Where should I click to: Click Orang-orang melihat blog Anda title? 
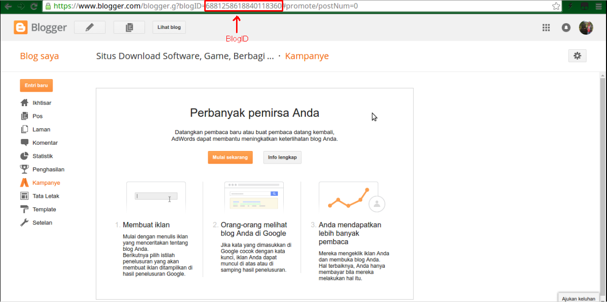254,229
